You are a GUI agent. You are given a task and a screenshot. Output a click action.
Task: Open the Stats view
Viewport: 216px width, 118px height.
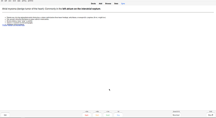pyautogui.click(x=116, y=3)
